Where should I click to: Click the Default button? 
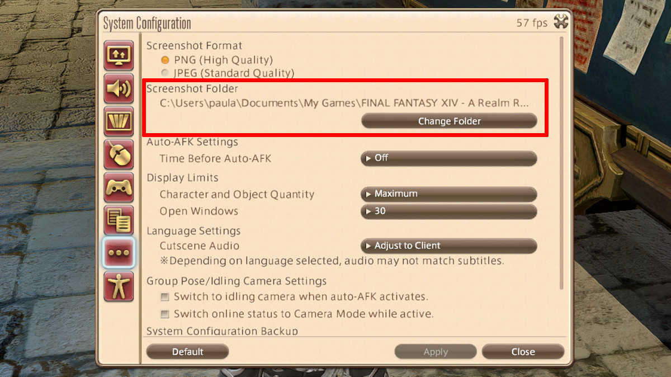187,352
